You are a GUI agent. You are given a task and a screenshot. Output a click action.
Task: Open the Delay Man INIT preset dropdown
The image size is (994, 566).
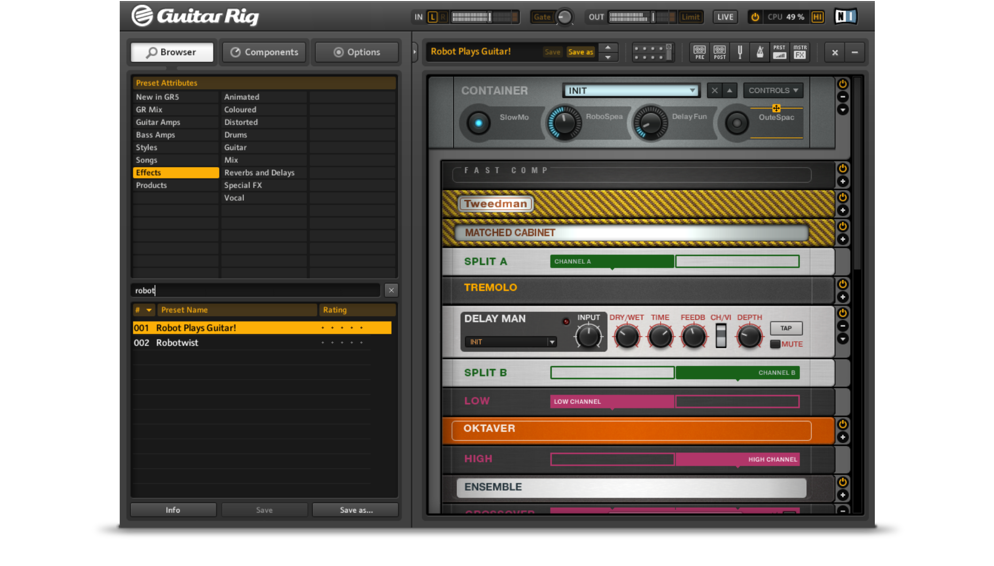(509, 342)
